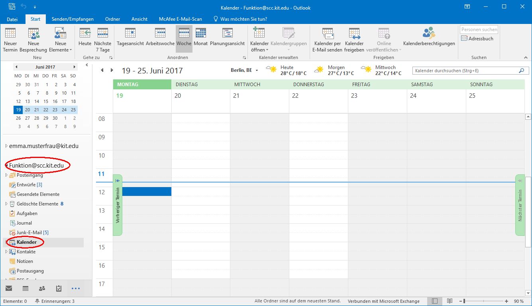This screenshot has width=532, height=306.
Task: Show the next month in the mini calendar
Action: pyautogui.click(x=74, y=67)
